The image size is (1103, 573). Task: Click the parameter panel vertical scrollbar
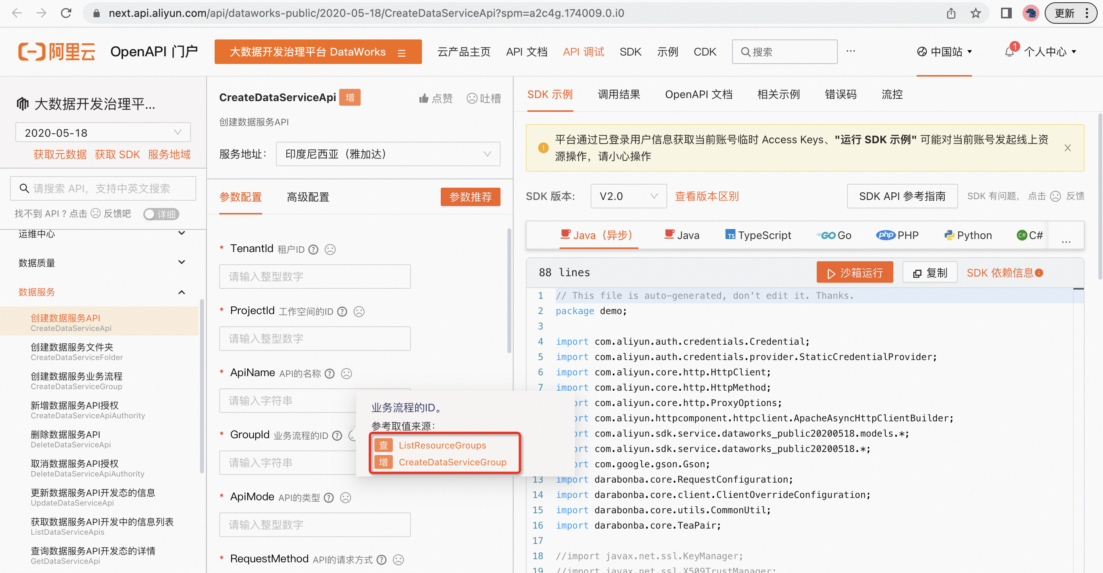click(x=509, y=291)
